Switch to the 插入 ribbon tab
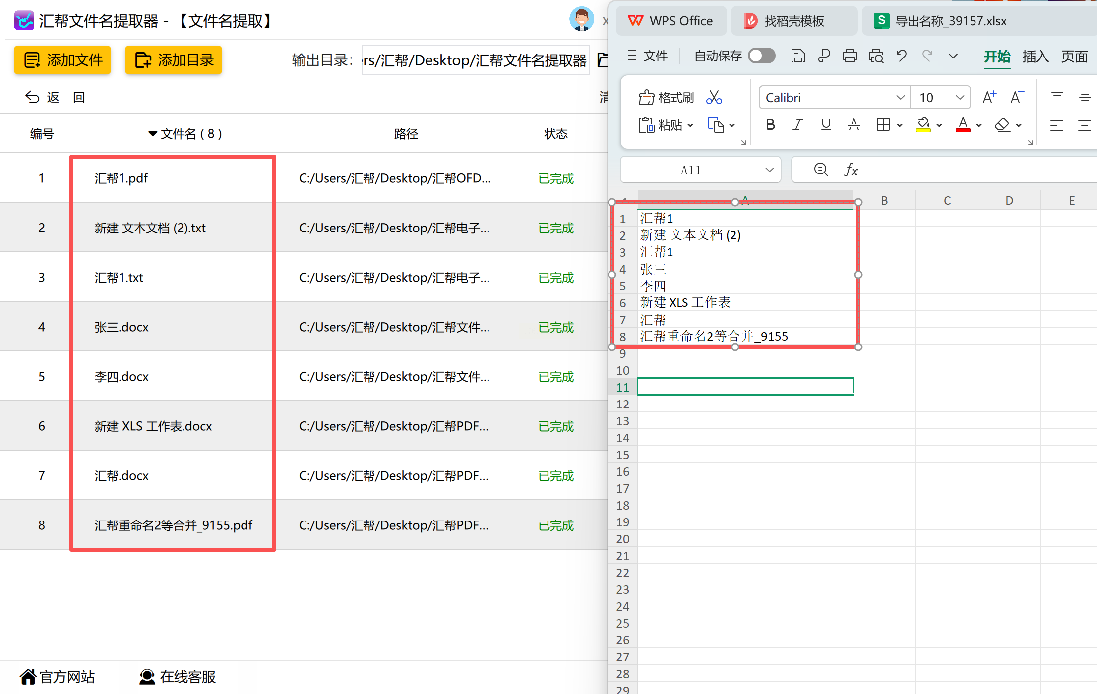1097x694 pixels. [x=1035, y=57]
